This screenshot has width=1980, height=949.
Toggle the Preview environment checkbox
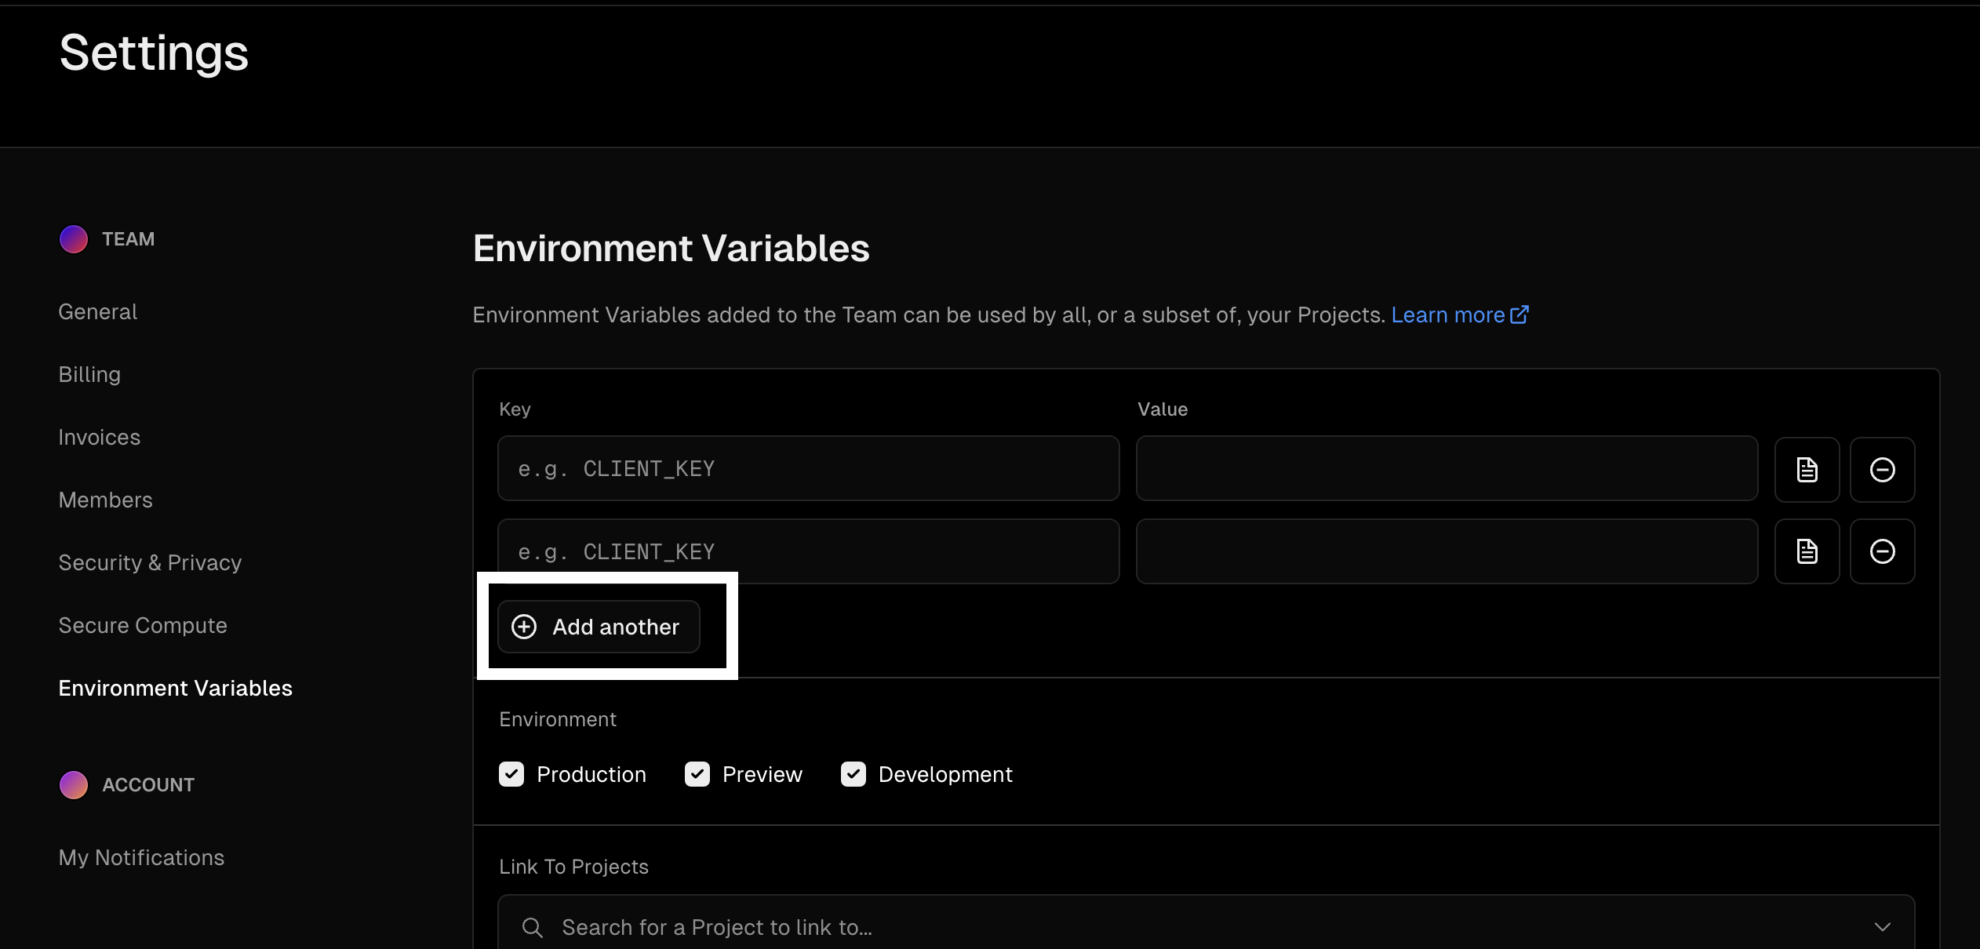coord(697,774)
